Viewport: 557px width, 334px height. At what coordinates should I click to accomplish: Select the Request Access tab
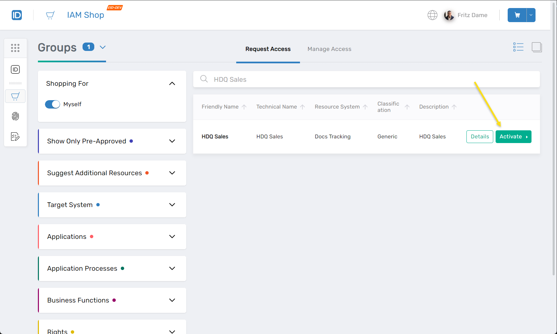268,49
